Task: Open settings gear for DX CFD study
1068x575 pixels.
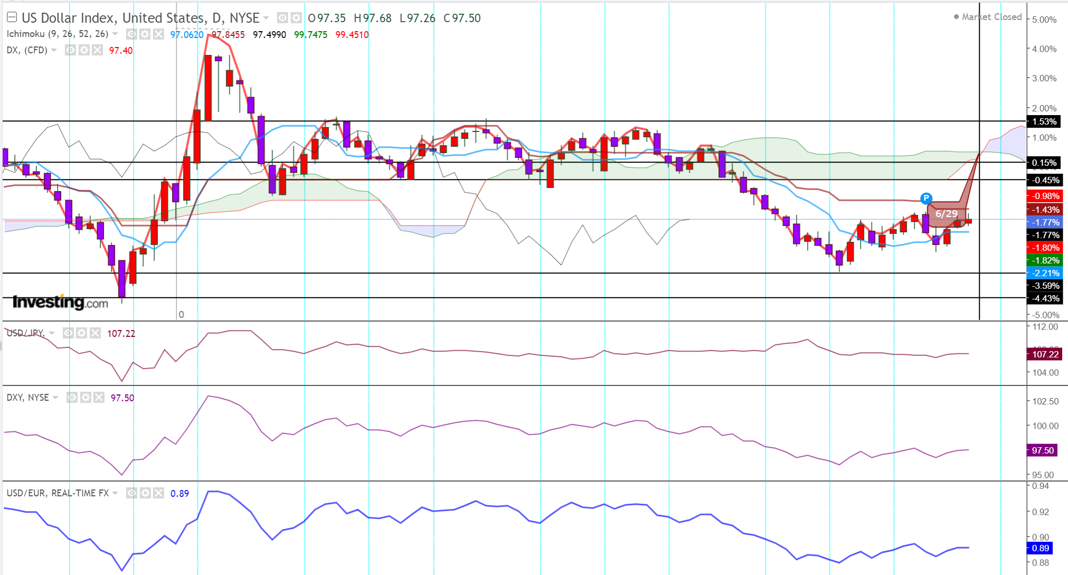Action: pyautogui.click(x=84, y=50)
